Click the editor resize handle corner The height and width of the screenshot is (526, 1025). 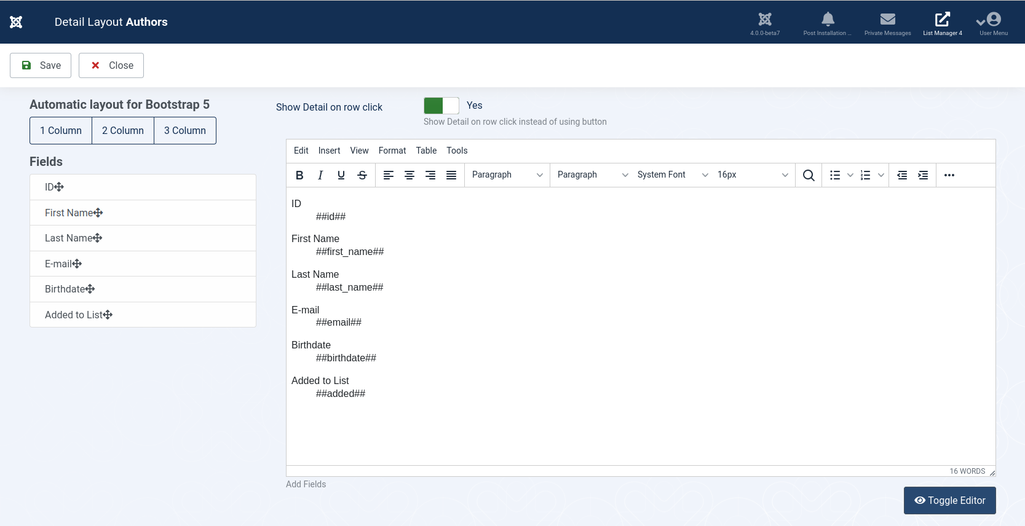(992, 472)
